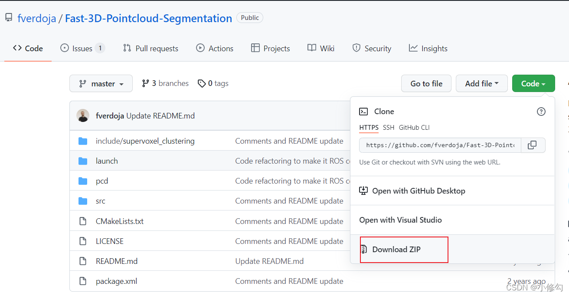Screen dimensions: 569x296
Task: Expand the Add file dropdown
Action: click(482, 84)
